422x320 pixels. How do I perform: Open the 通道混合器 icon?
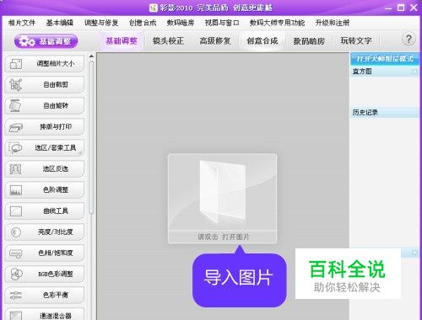pyautogui.click(x=16, y=316)
